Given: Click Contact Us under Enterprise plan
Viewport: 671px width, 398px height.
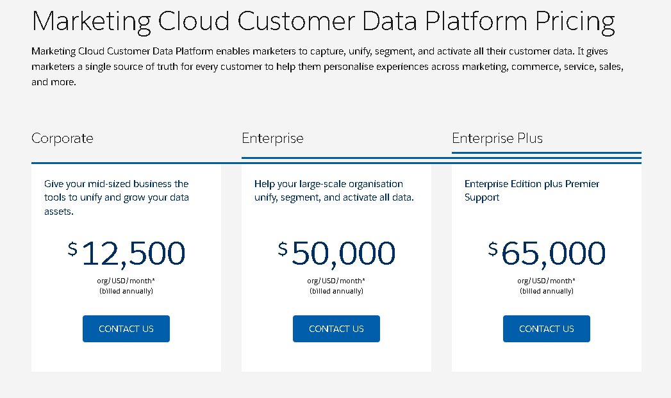Looking at the screenshot, I should tap(336, 329).
